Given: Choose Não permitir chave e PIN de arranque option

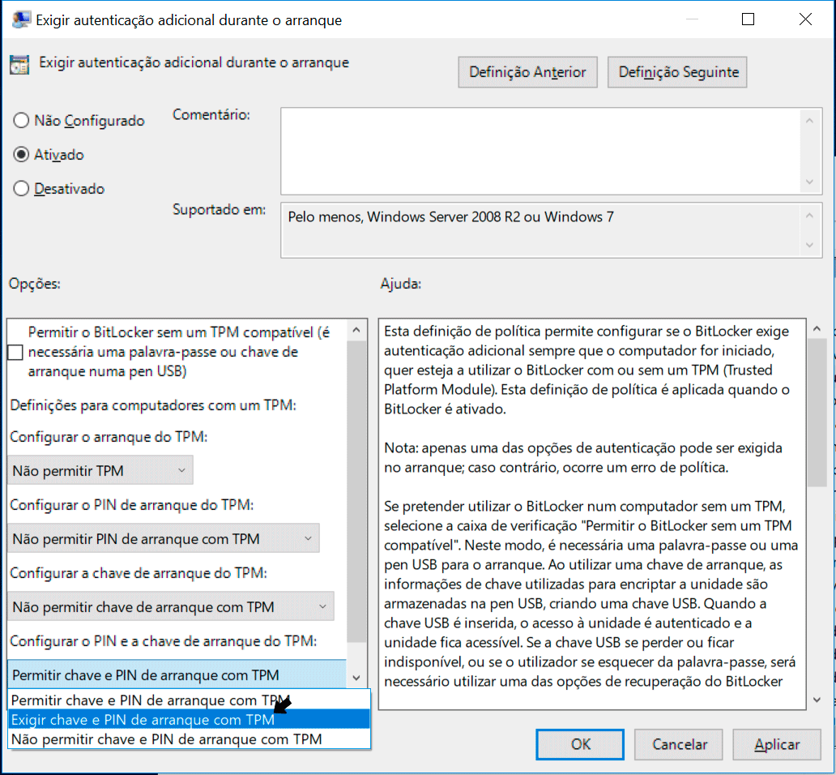Looking at the screenshot, I should [x=190, y=739].
